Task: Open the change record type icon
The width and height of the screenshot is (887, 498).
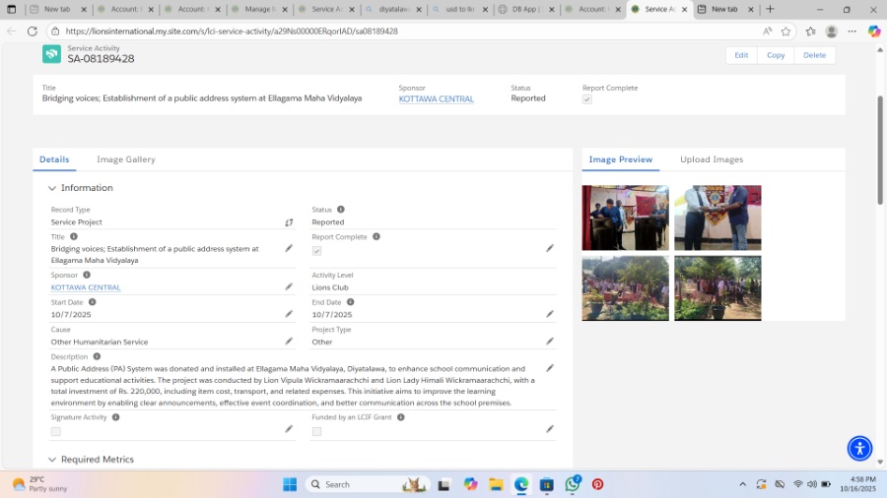Action: pyautogui.click(x=289, y=222)
